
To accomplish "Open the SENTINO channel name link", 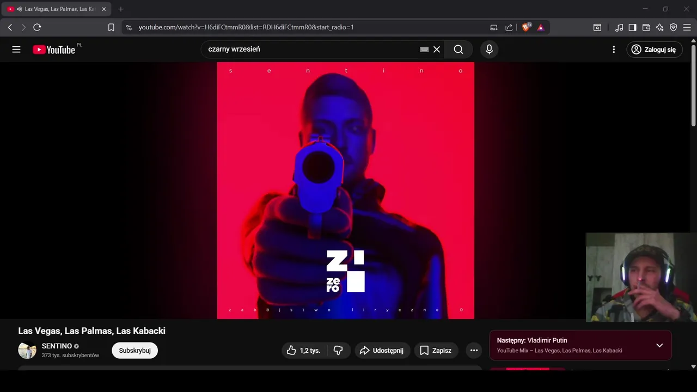I will pos(57,346).
